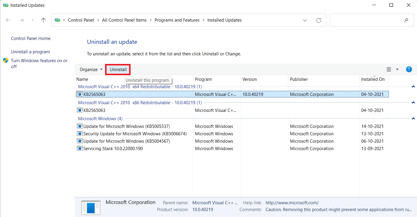This screenshot has height=217, width=417.
Task: Click the shield icon for Windows features
Action: (x=6, y=61)
